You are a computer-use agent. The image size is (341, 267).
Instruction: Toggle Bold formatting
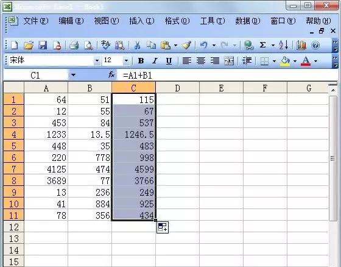141,61
